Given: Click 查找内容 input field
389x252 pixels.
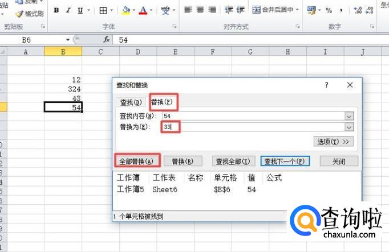Looking at the screenshot, I should (254, 115).
